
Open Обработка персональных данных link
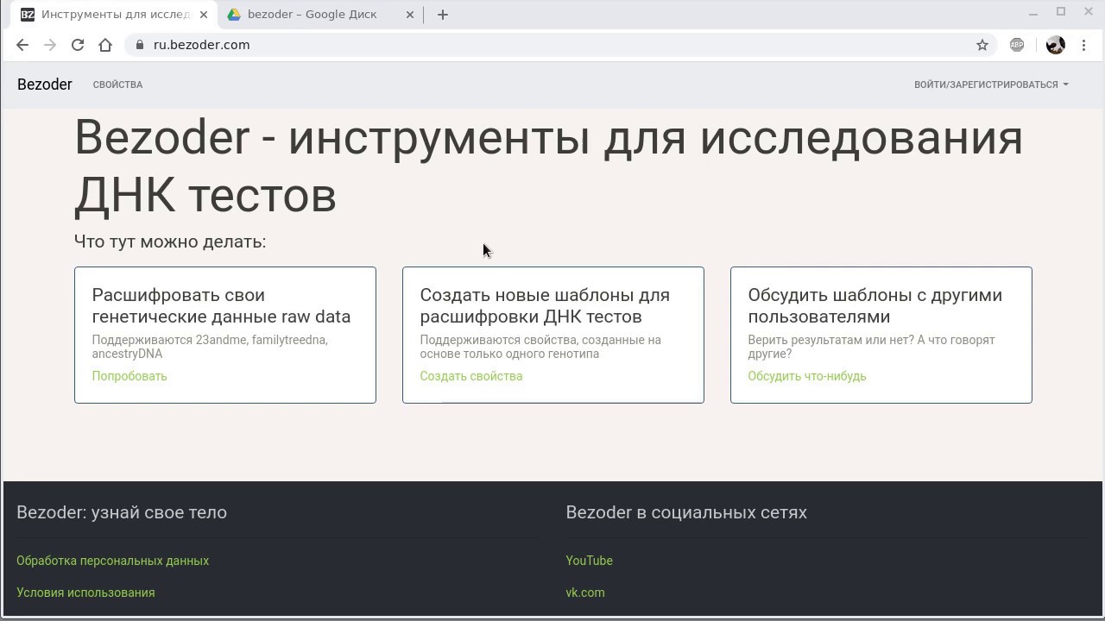(x=112, y=561)
